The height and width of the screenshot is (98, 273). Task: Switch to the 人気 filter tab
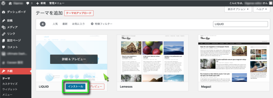(55, 24)
